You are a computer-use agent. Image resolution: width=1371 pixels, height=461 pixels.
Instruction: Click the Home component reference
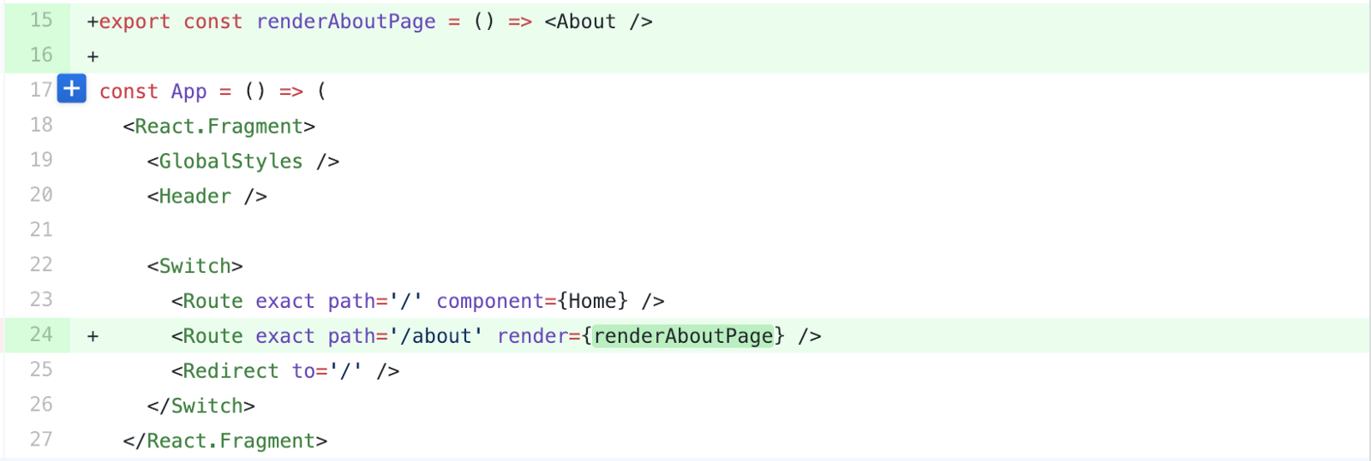(x=592, y=301)
